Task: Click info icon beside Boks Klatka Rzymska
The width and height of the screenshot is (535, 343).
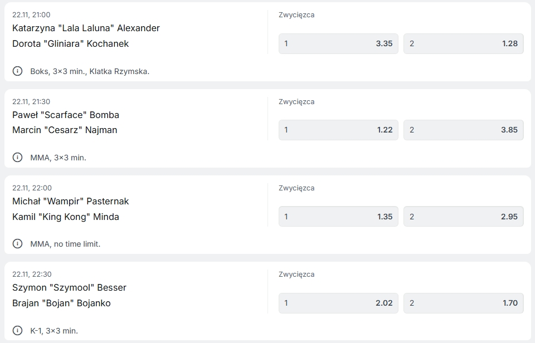Action: point(18,71)
